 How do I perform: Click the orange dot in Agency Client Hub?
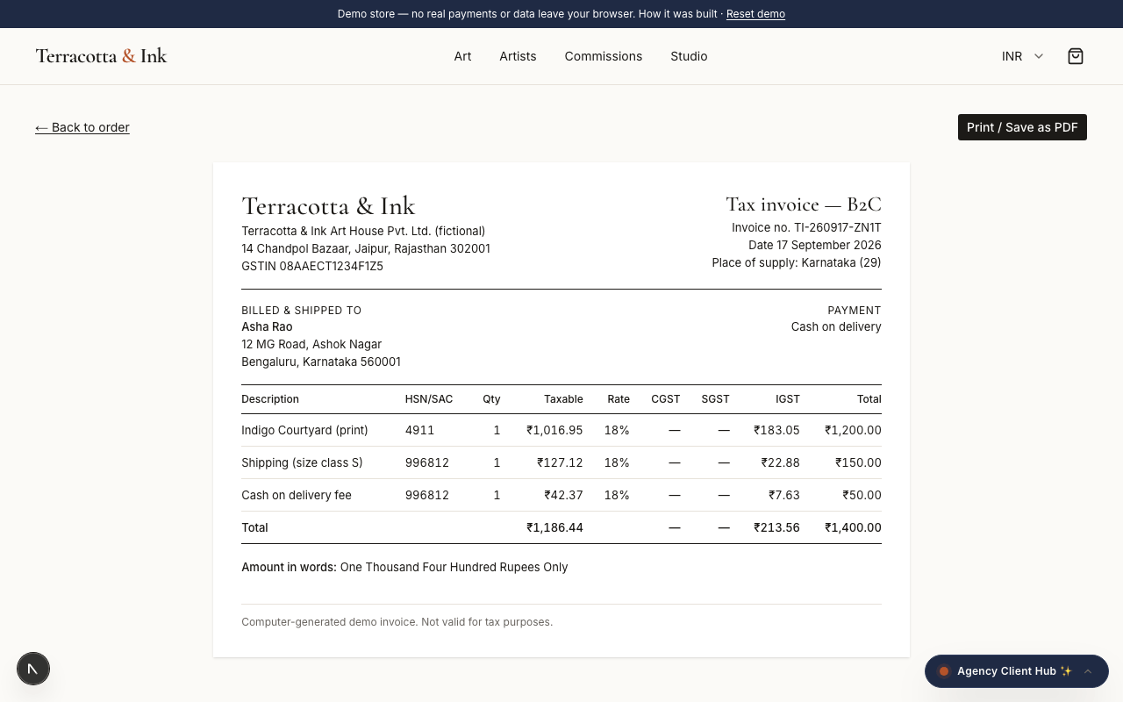coord(944,671)
